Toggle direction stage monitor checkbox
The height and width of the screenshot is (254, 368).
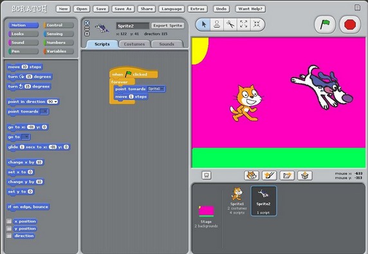pyautogui.click(x=9, y=236)
